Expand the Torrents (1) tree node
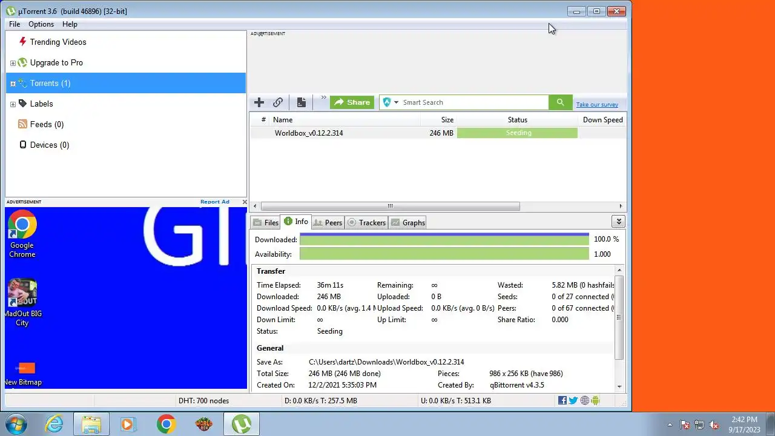The image size is (775, 436). pos(13,84)
